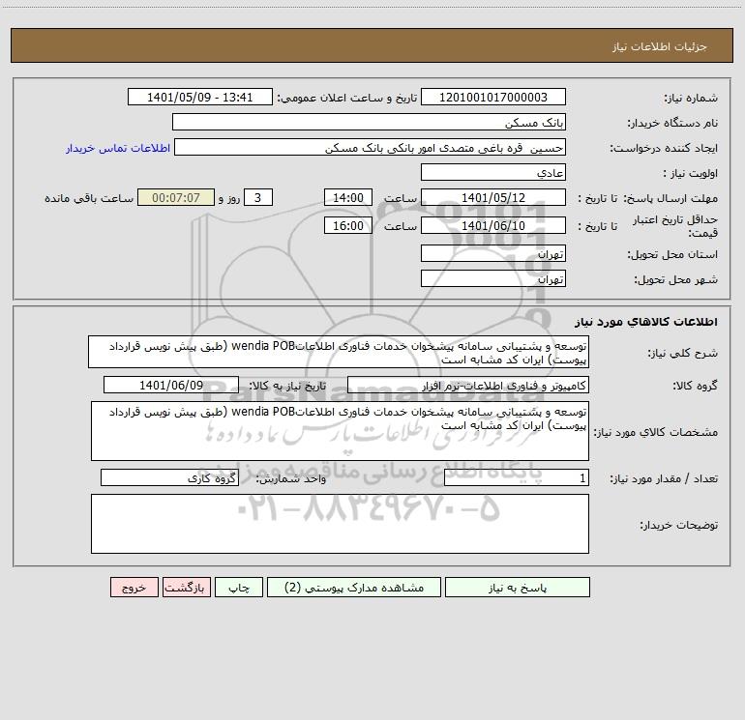Viewport: 745px width, 720px height.
Task: Click the نام دستگاه خریدار label
Action: (x=672, y=124)
